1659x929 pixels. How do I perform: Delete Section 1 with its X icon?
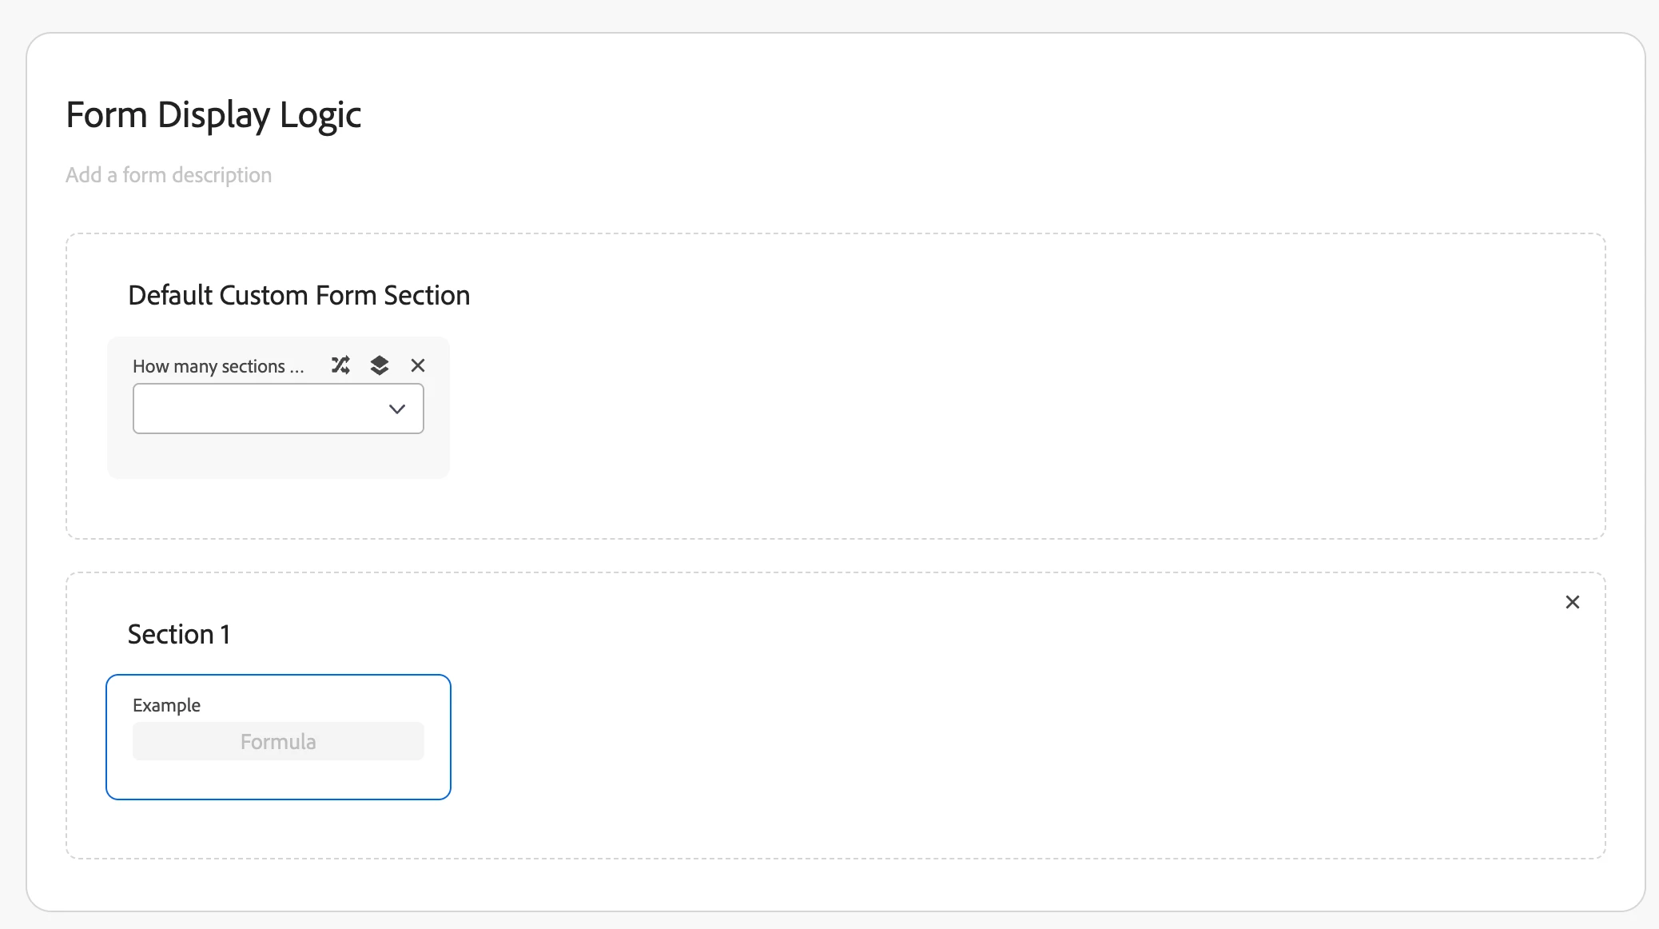click(x=1572, y=602)
